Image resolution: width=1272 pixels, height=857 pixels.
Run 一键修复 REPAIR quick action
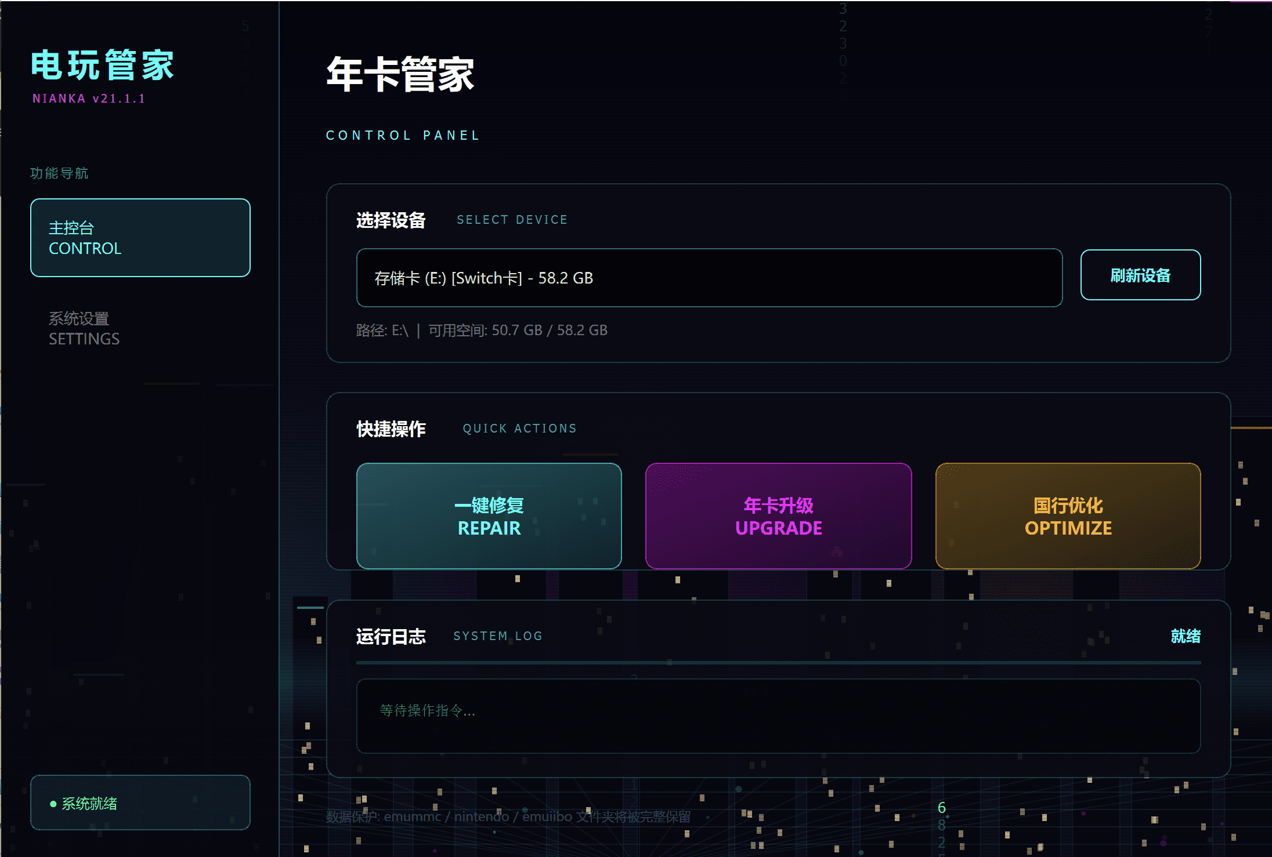pyautogui.click(x=489, y=516)
